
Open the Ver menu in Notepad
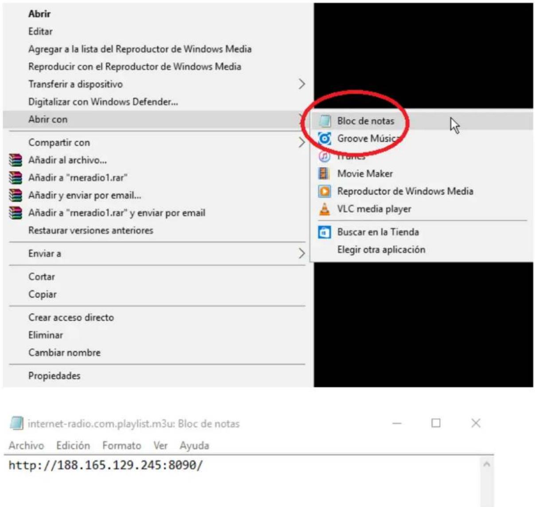[x=160, y=445]
